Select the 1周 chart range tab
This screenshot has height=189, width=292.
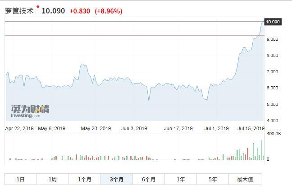point(53,179)
